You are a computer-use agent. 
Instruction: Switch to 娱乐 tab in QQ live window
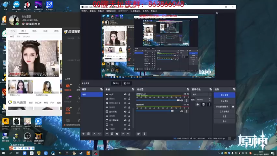tap(34, 31)
